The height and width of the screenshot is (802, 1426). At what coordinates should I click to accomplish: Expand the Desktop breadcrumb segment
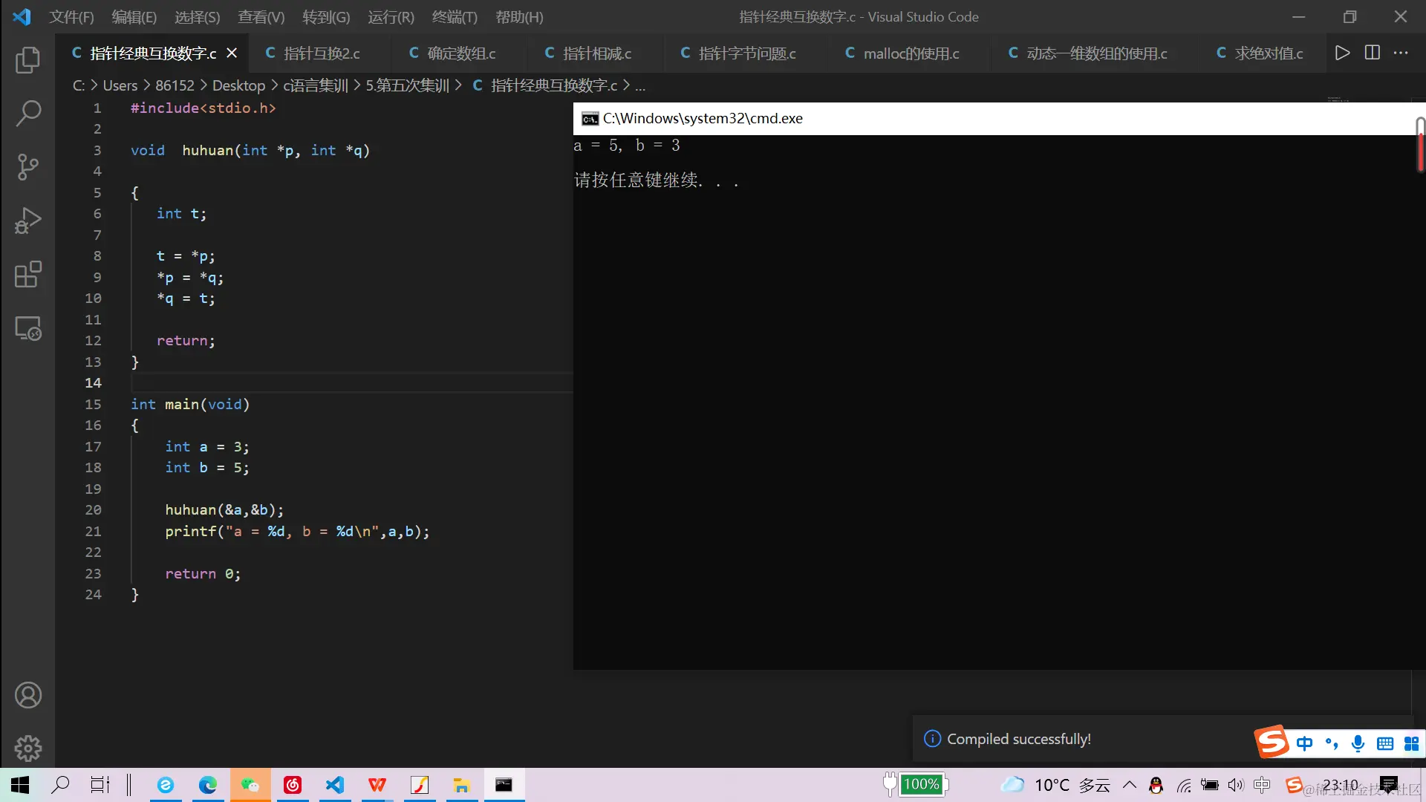pyautogui.click(x=238, y=85)
